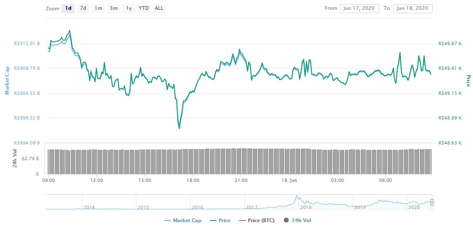
Task: Click R$899.32 B axis label
Action: [27, 118]
